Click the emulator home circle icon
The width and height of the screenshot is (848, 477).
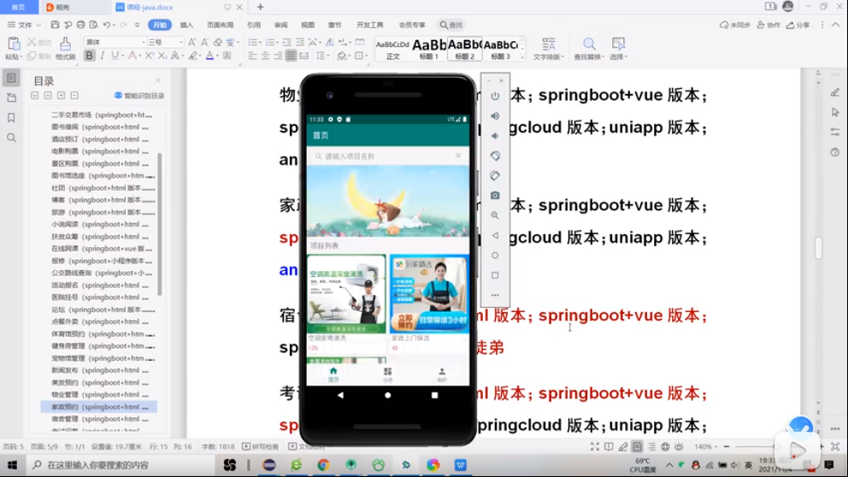click(495, 256)
